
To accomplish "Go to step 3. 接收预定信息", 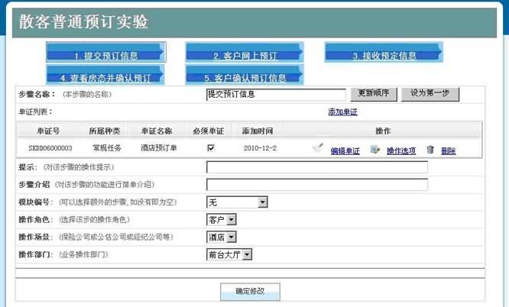I will click(x=384, y=55).
